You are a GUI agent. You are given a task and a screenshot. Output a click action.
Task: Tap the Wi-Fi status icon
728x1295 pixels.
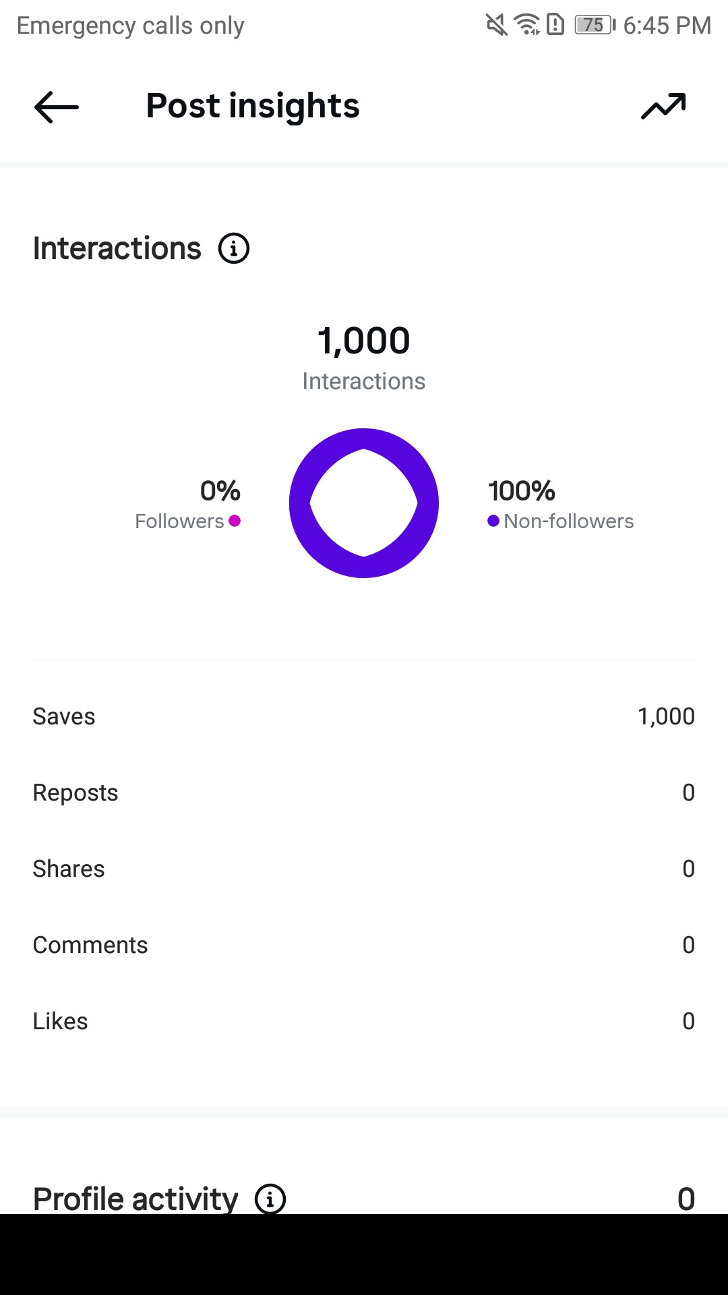point(527,25)
